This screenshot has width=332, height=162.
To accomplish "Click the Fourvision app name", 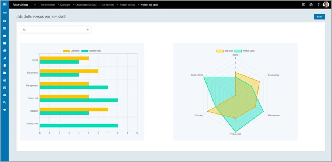I will coord(20,5).
